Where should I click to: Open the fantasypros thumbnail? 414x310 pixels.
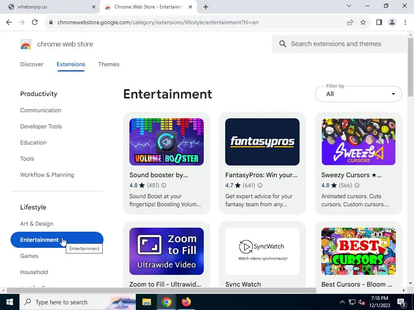[262, 142]
